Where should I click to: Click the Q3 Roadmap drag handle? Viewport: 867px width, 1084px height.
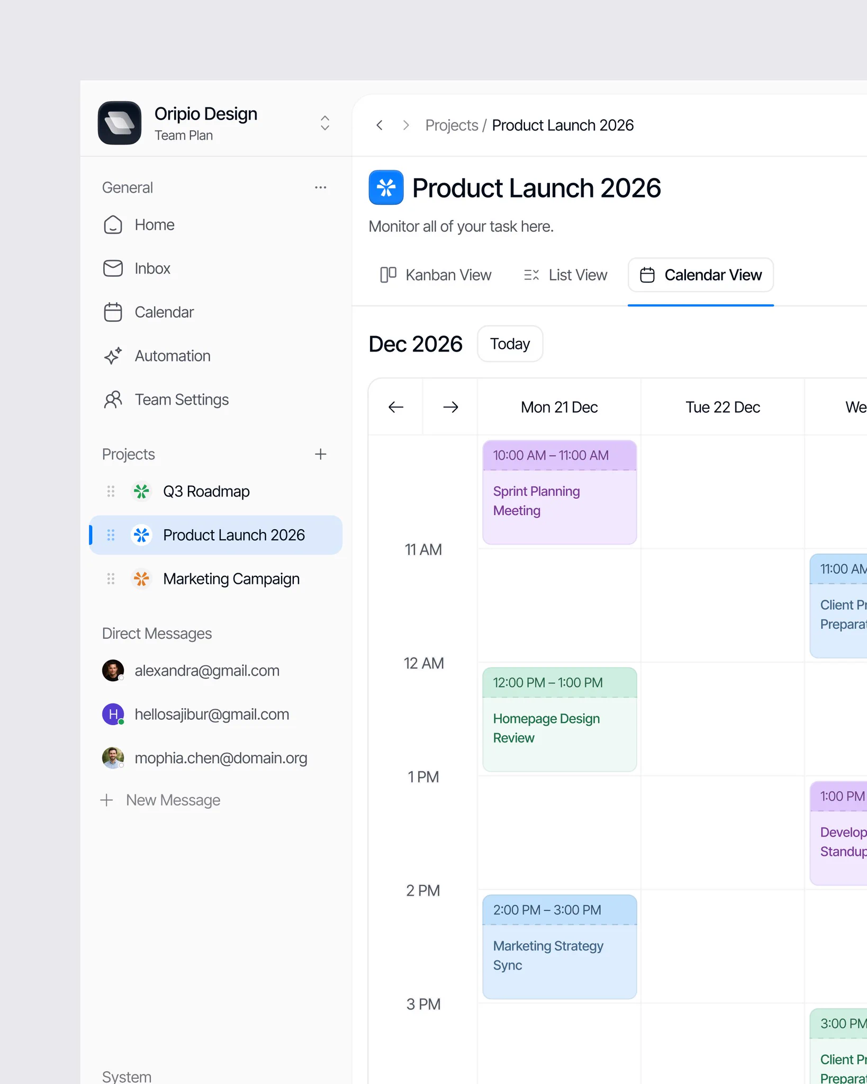coord(111,491)
